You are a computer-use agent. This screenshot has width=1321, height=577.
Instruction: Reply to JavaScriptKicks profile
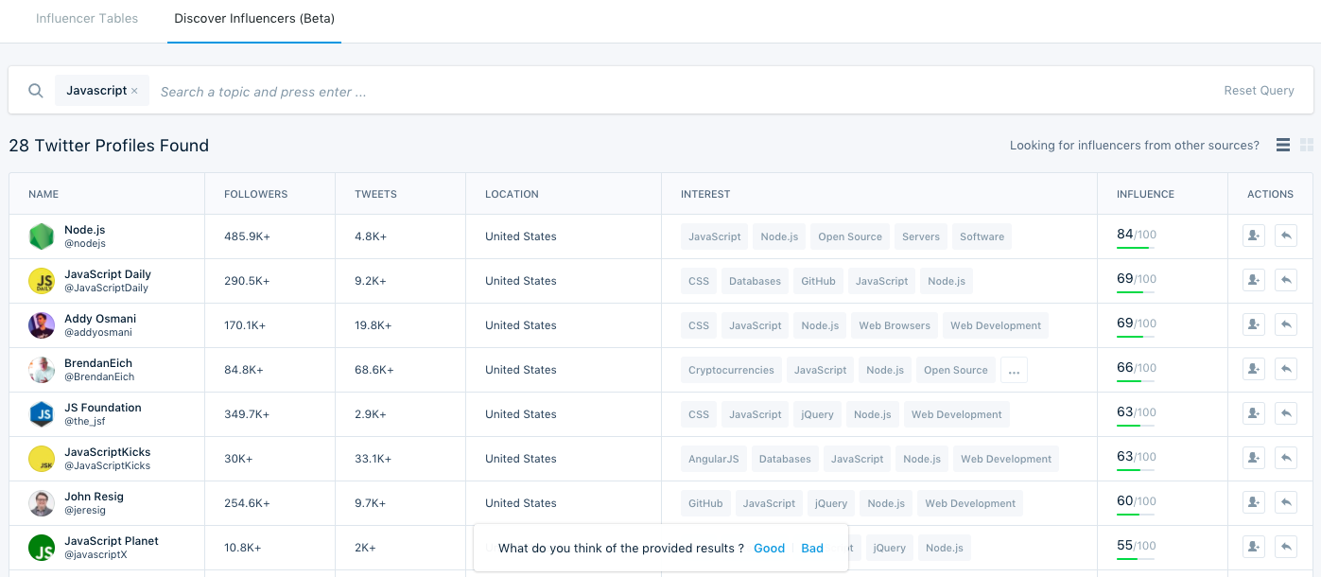click(x=1286, y=458)
